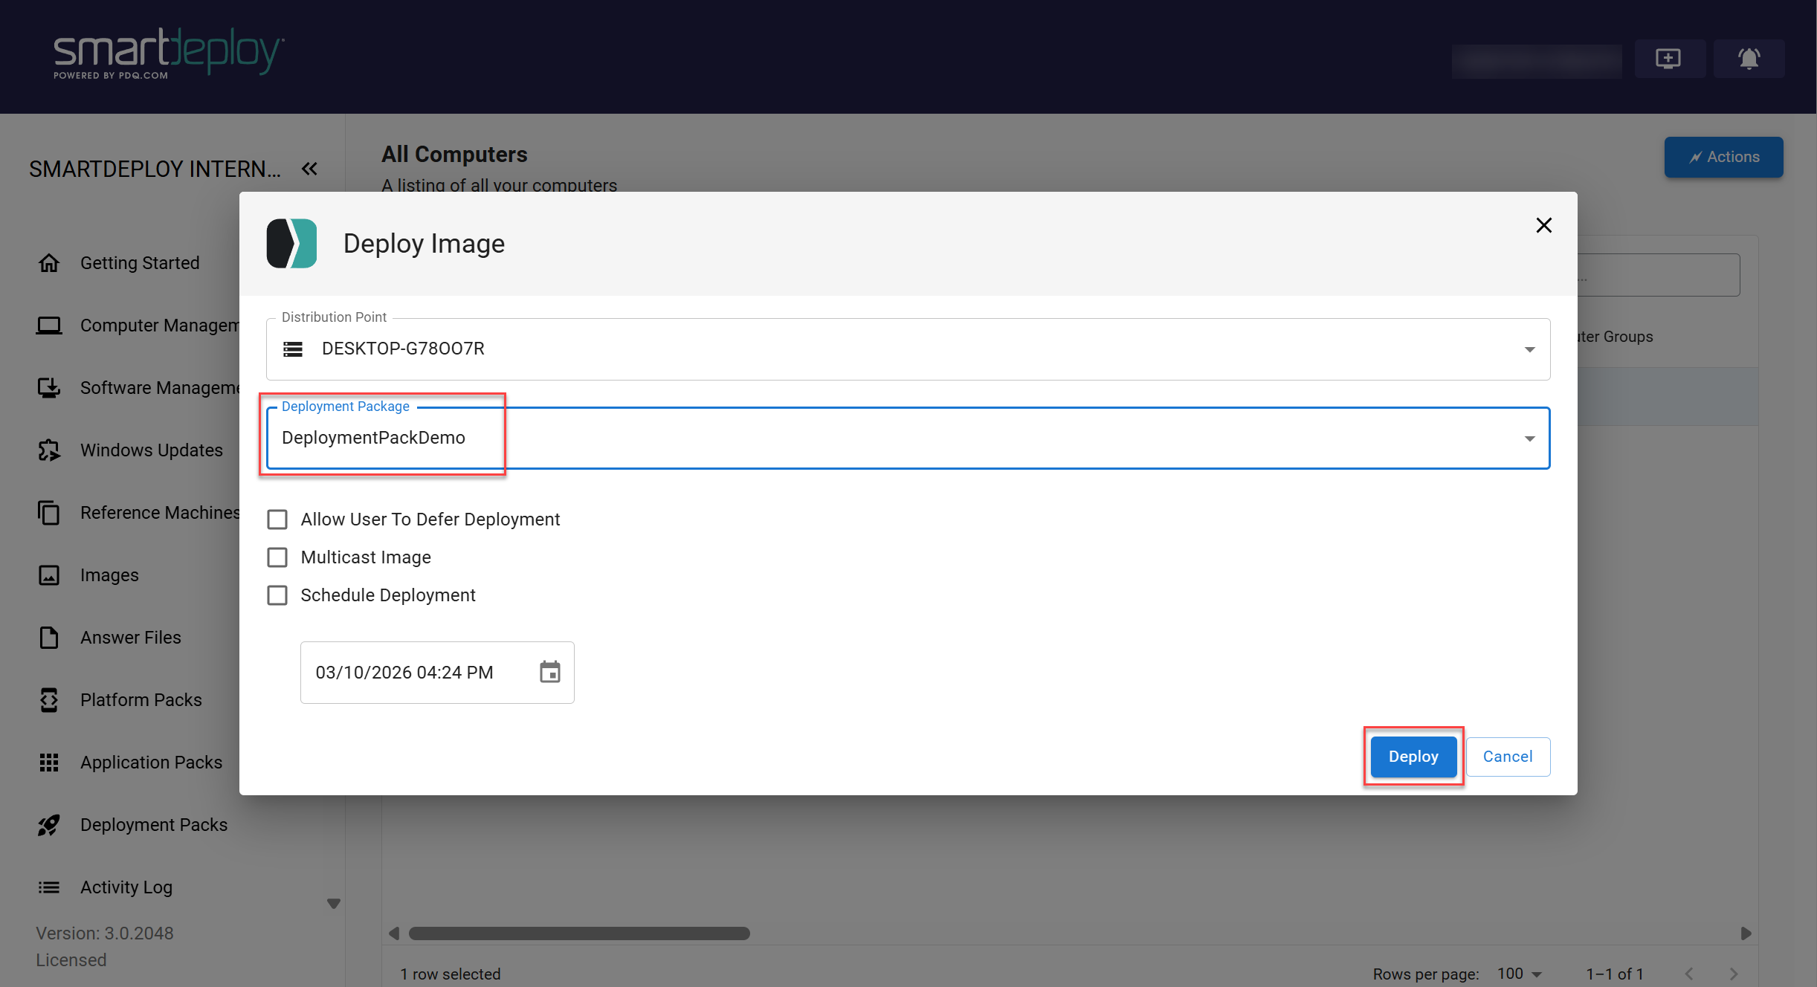Click the Getting Started home icon

coord(49,263)
